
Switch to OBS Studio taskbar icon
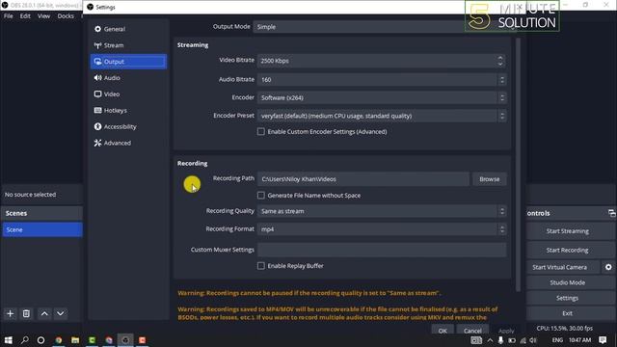(x=125, y=340)
